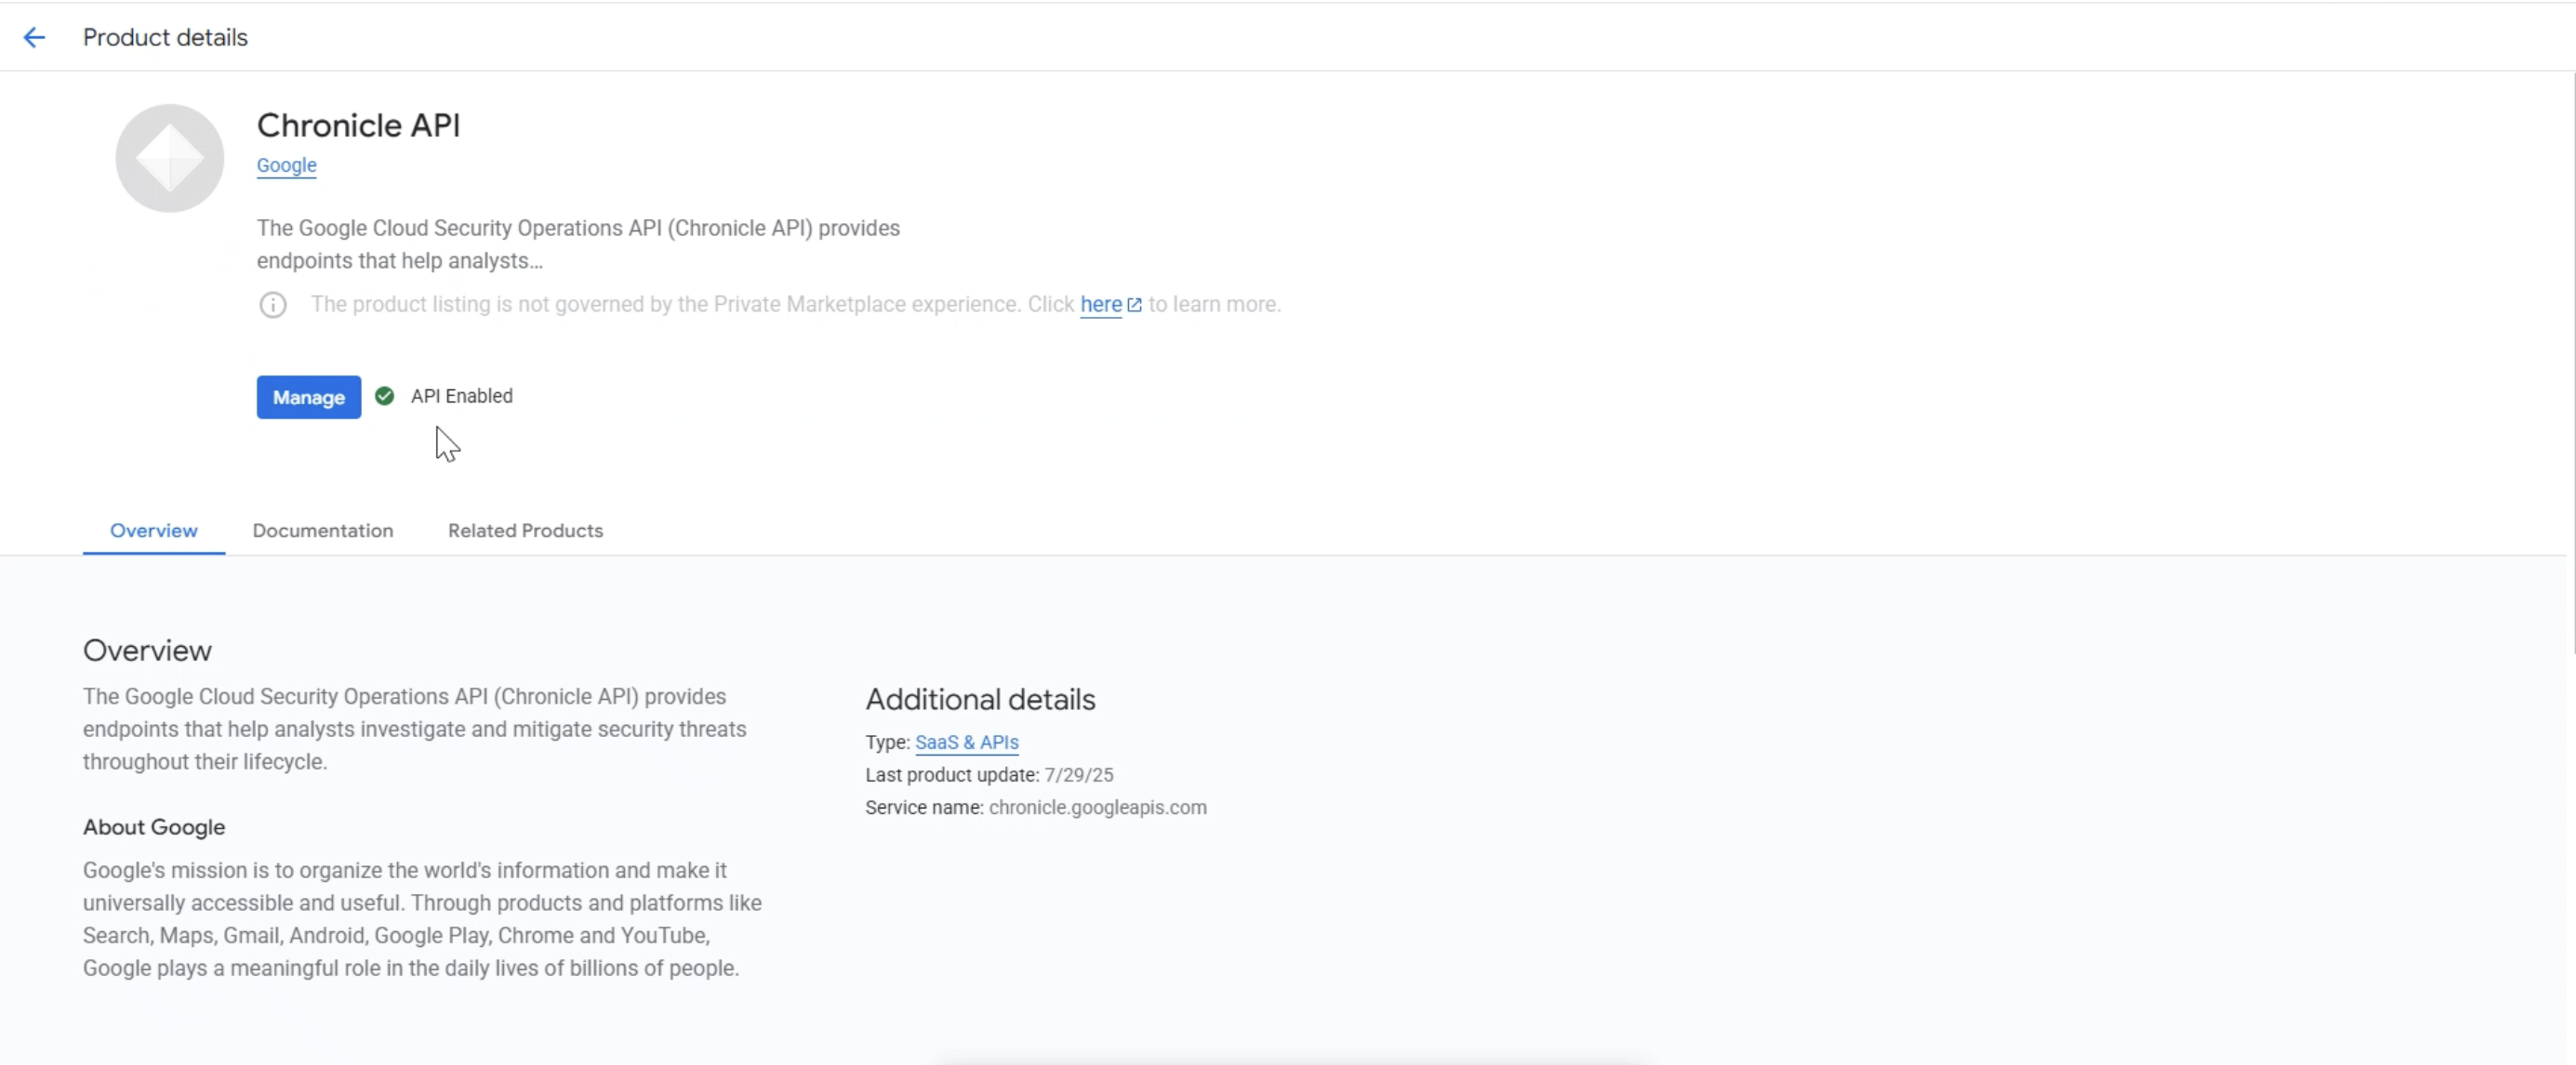Image resolution: width=2576 pixels, height=1065 pixels.
Task: Click the API Enabled status text
Action: click(461, 397)
